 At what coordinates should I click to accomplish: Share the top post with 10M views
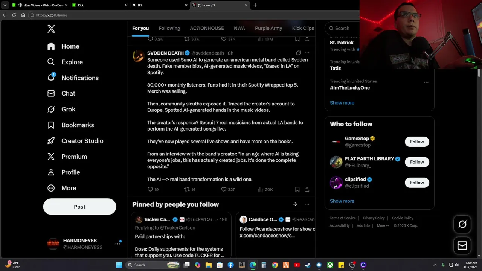point(307,39)
